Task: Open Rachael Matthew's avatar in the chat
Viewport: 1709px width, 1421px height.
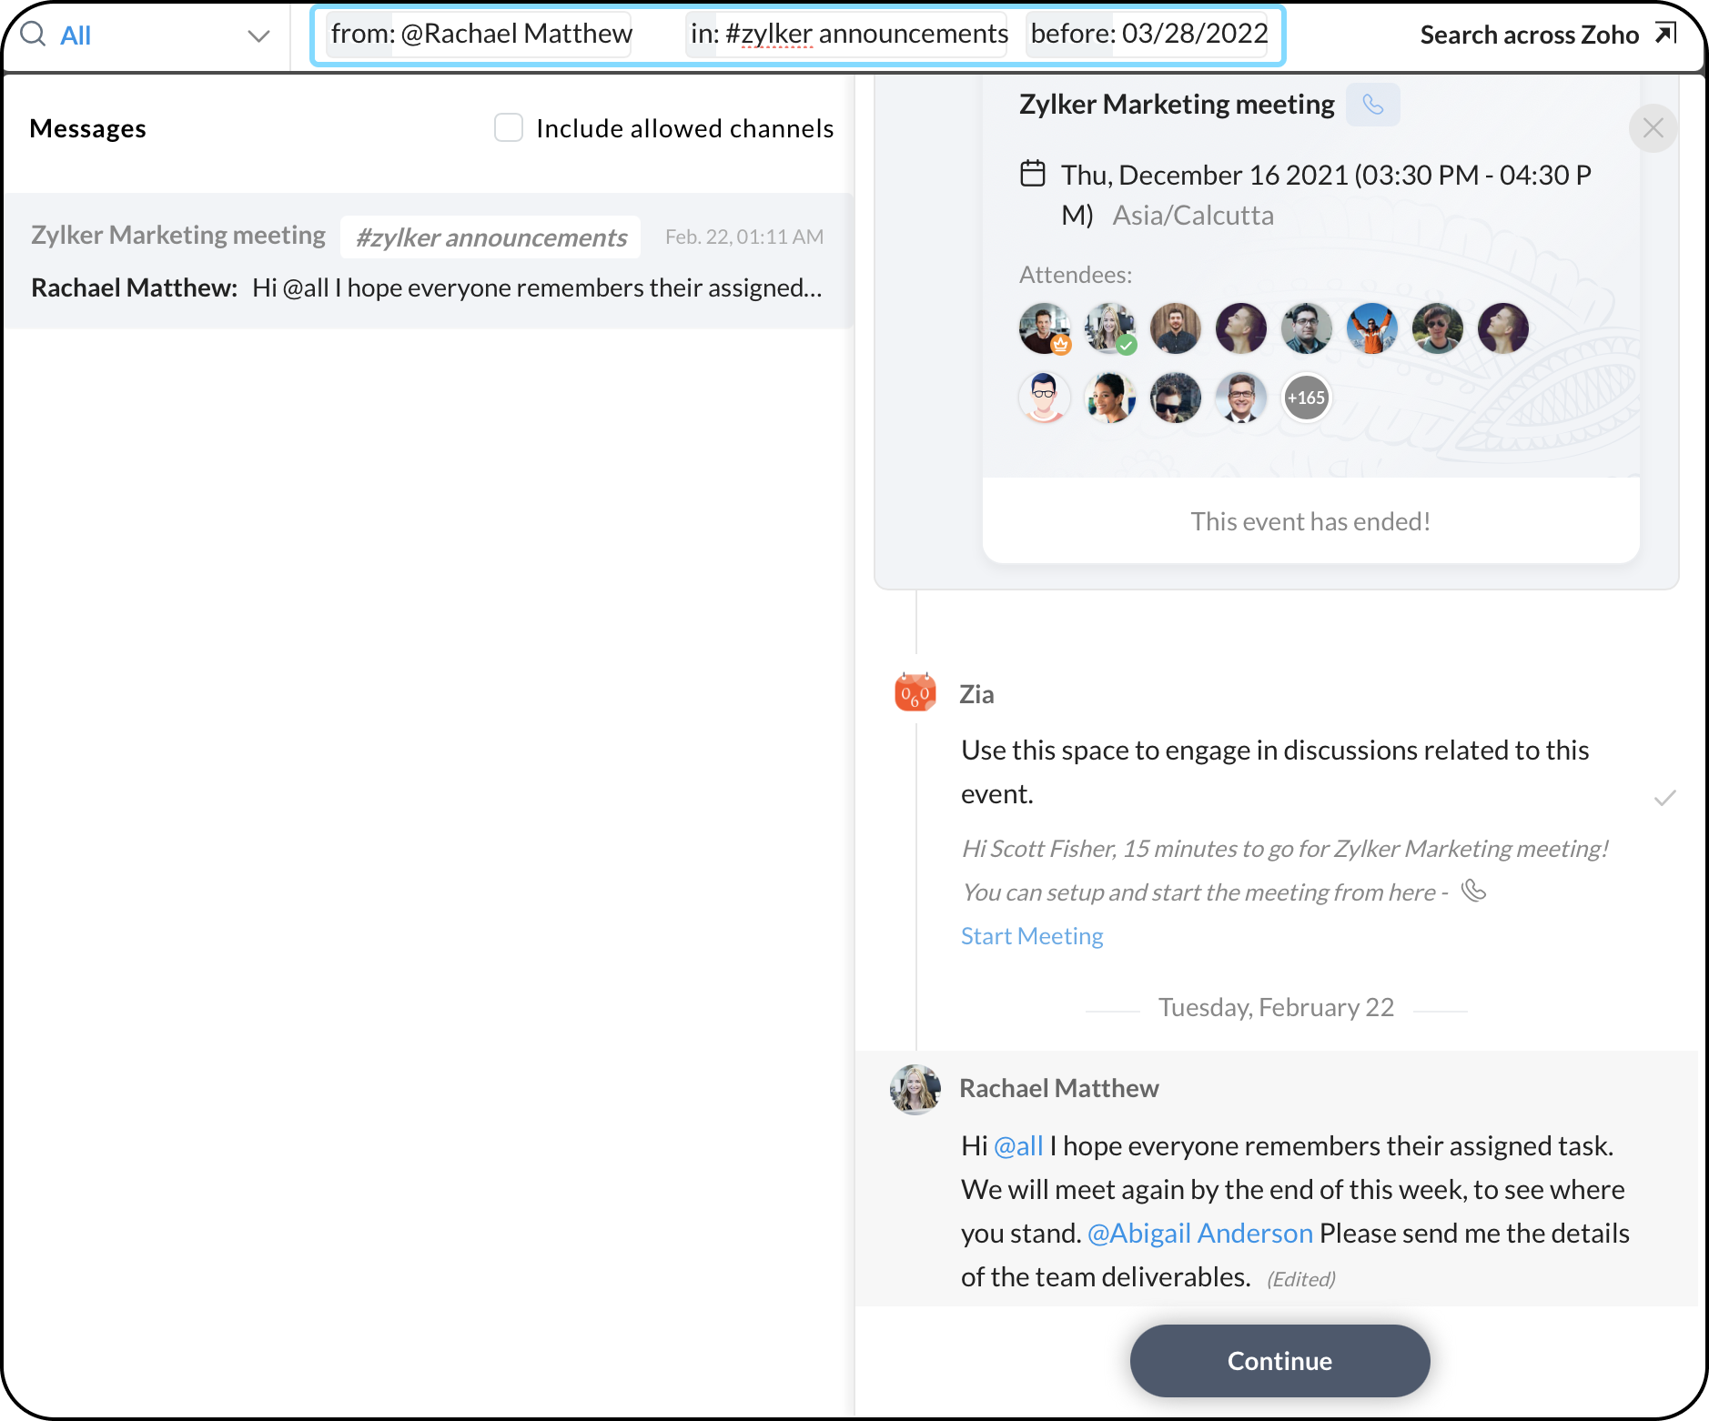Action: (x=915, y=1089)
